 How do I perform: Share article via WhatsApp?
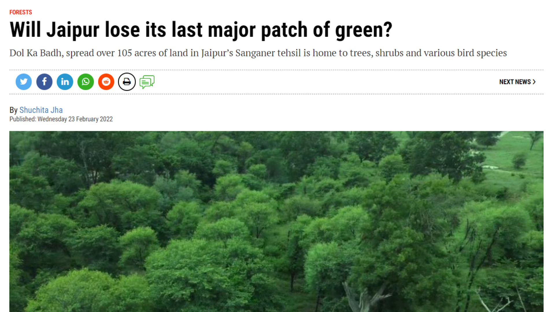point(86,82)
